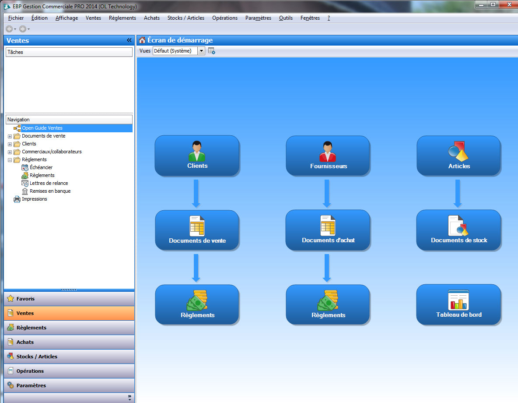Switch to Favoris navigation group
This screenshot has width=518, height=403.
pos(69,299)
